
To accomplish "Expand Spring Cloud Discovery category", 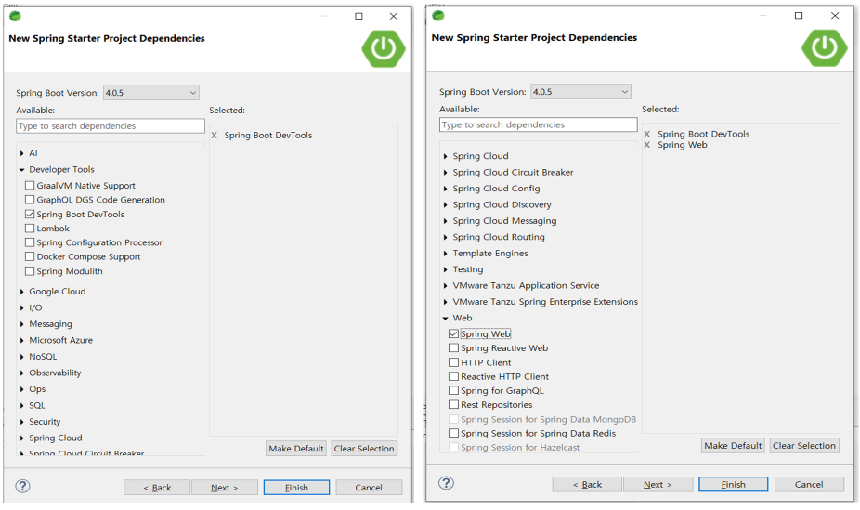I will (x=446, y=204).
